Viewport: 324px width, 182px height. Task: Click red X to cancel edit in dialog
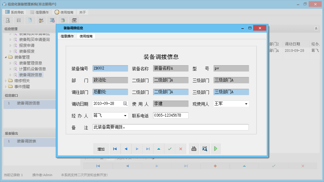pos(181,149)
